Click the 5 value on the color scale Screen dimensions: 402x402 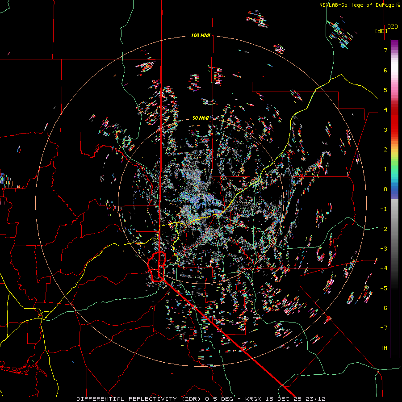coord(385,90)
